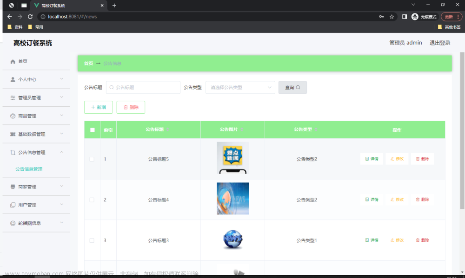
Task: Click 修改 for 公告标题5
Action: point(397,159)
